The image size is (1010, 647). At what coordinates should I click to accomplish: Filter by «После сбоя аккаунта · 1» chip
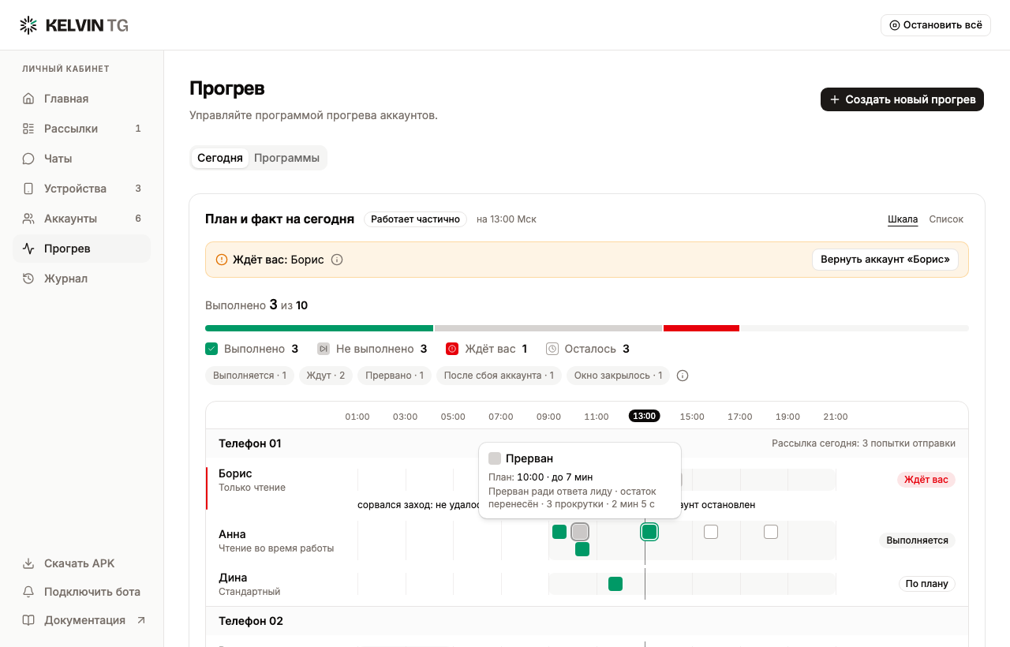(x=499, y=376)
